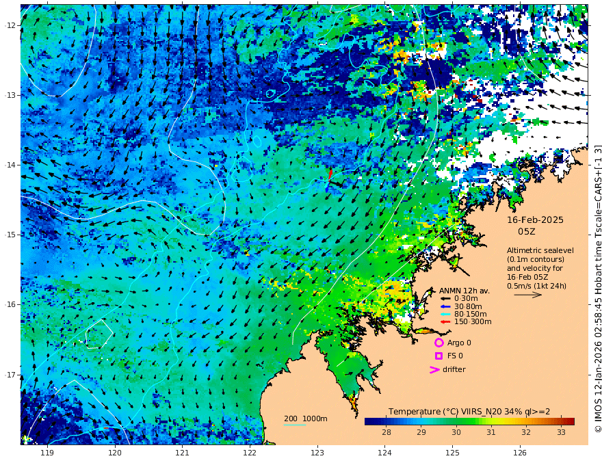Click the longitude axis label 126
Viewport: 602px width, 465px height.
click(x=520, y=453)
